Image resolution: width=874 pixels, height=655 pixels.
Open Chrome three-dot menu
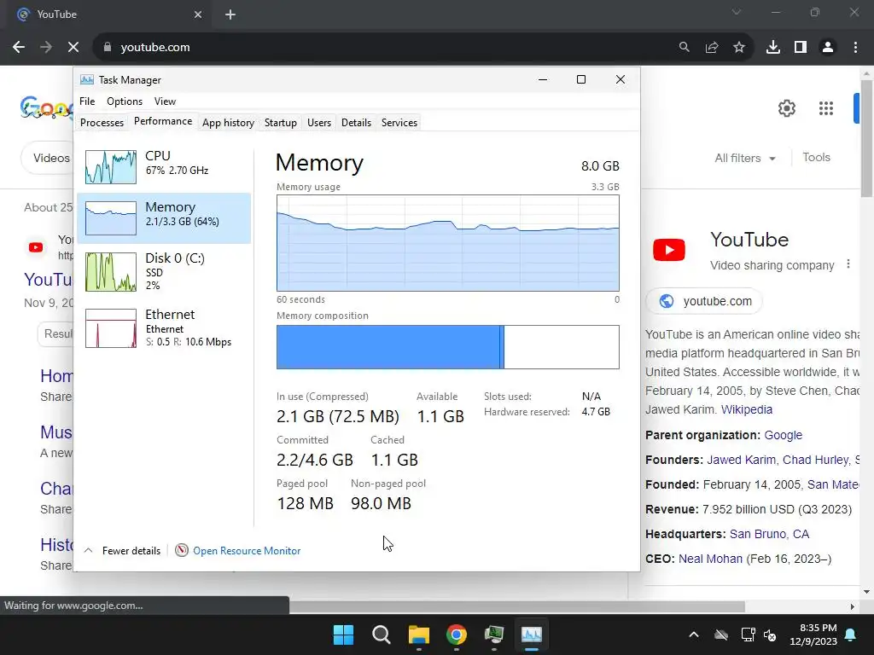click(x=855, y=48)
